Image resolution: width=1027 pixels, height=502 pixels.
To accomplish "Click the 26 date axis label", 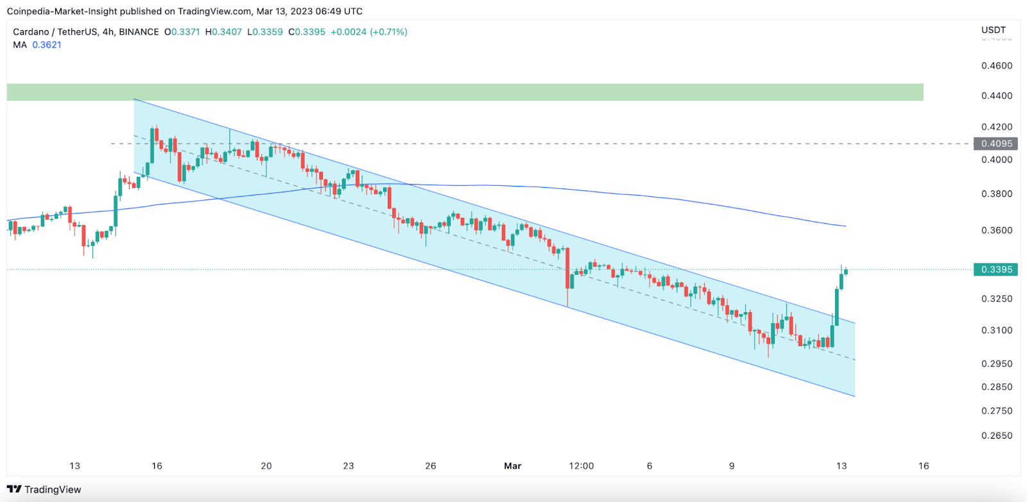I will [431, 466].
